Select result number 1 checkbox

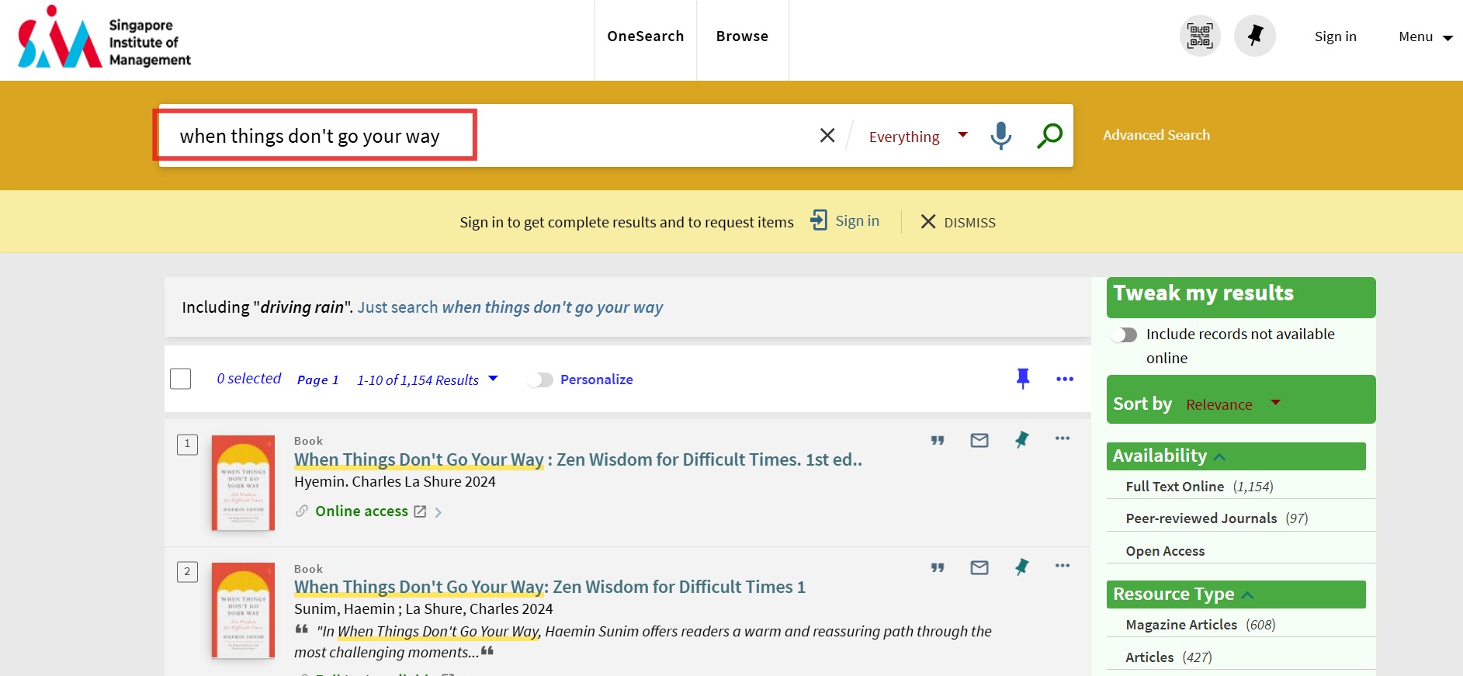click(x=187, y=444)
